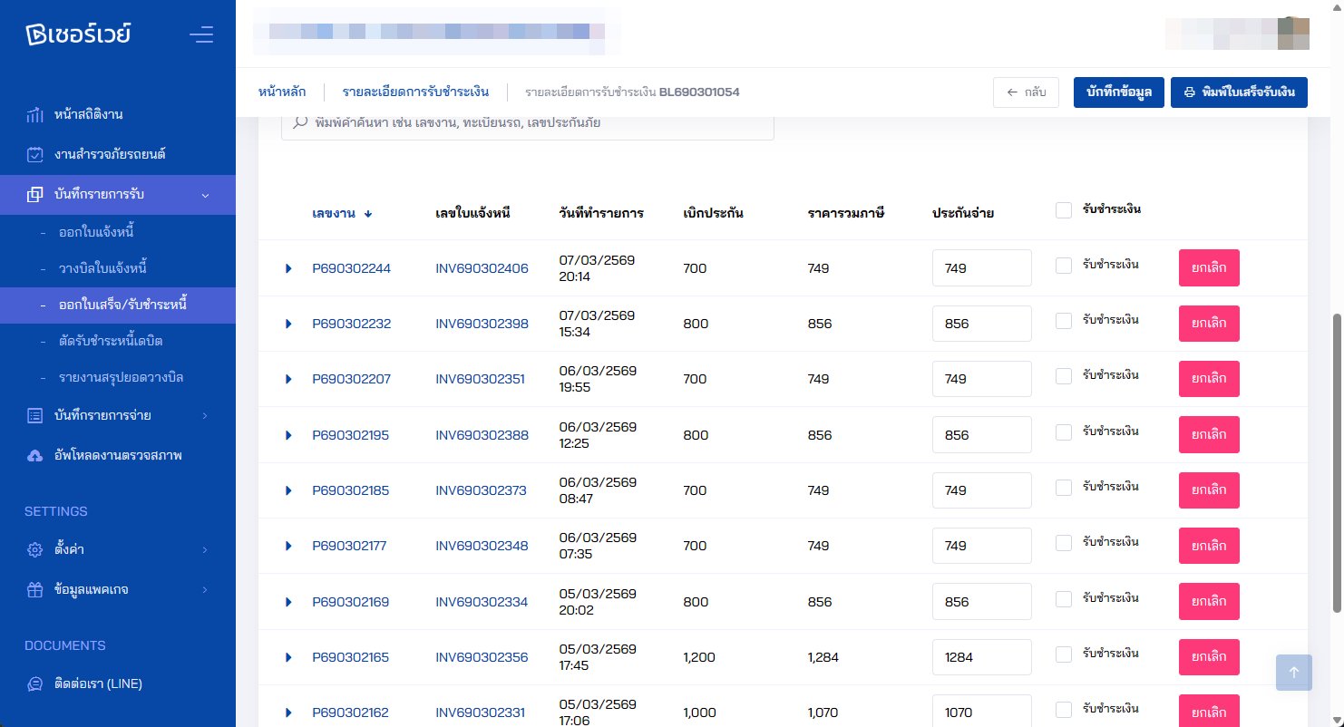Check the header รับชำระเงิน select-all checkbox
The height and width of the screenshot is (727, 1344).
click(1064, 210)
